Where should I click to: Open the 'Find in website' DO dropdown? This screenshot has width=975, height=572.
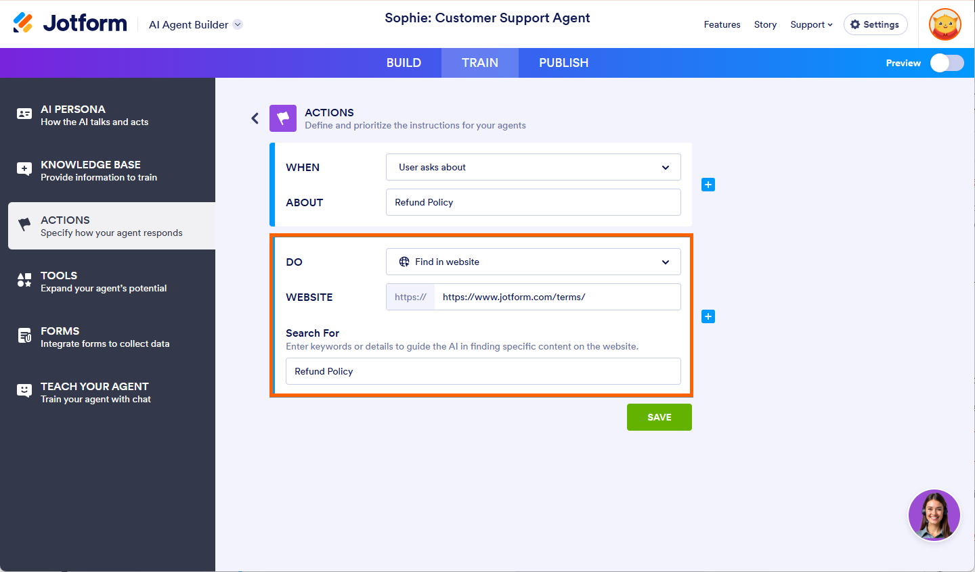tap(533, 262)
